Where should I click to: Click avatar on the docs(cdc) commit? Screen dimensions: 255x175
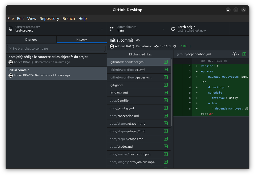[11, 62]
